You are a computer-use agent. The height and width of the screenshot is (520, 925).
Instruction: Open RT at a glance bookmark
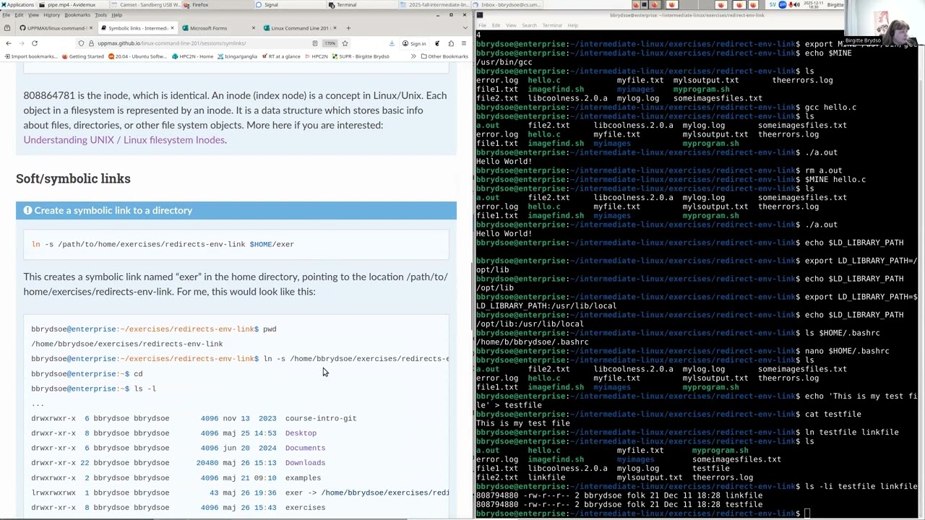pos(281,56)
